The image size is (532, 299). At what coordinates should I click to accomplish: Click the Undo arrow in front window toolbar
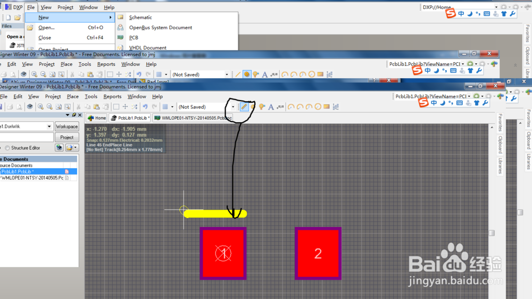coord(145,107)
